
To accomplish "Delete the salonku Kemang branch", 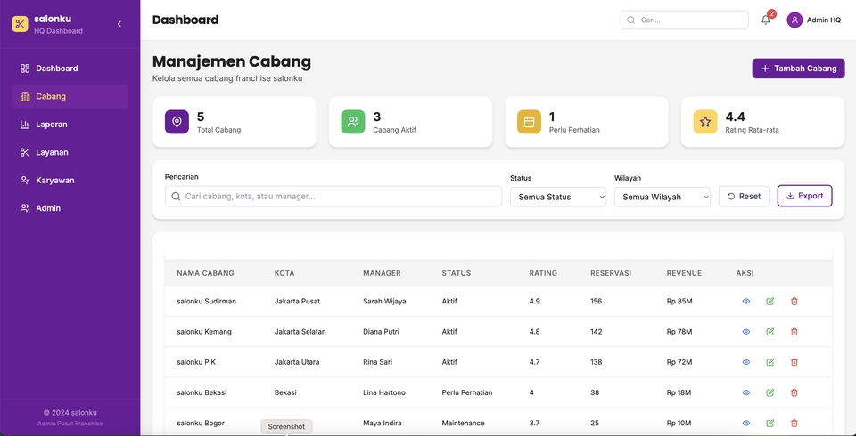I will [x=794, y=332].
